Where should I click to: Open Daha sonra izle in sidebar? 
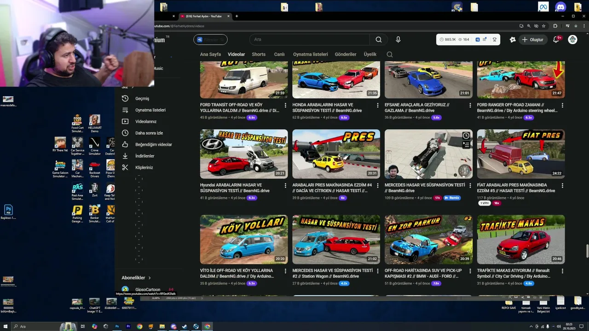[149, 133]
